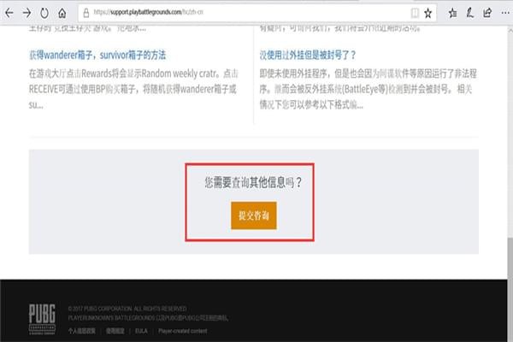Open the article 获得wanderer箱子，survivor箱子的方法

click(97, 55)
